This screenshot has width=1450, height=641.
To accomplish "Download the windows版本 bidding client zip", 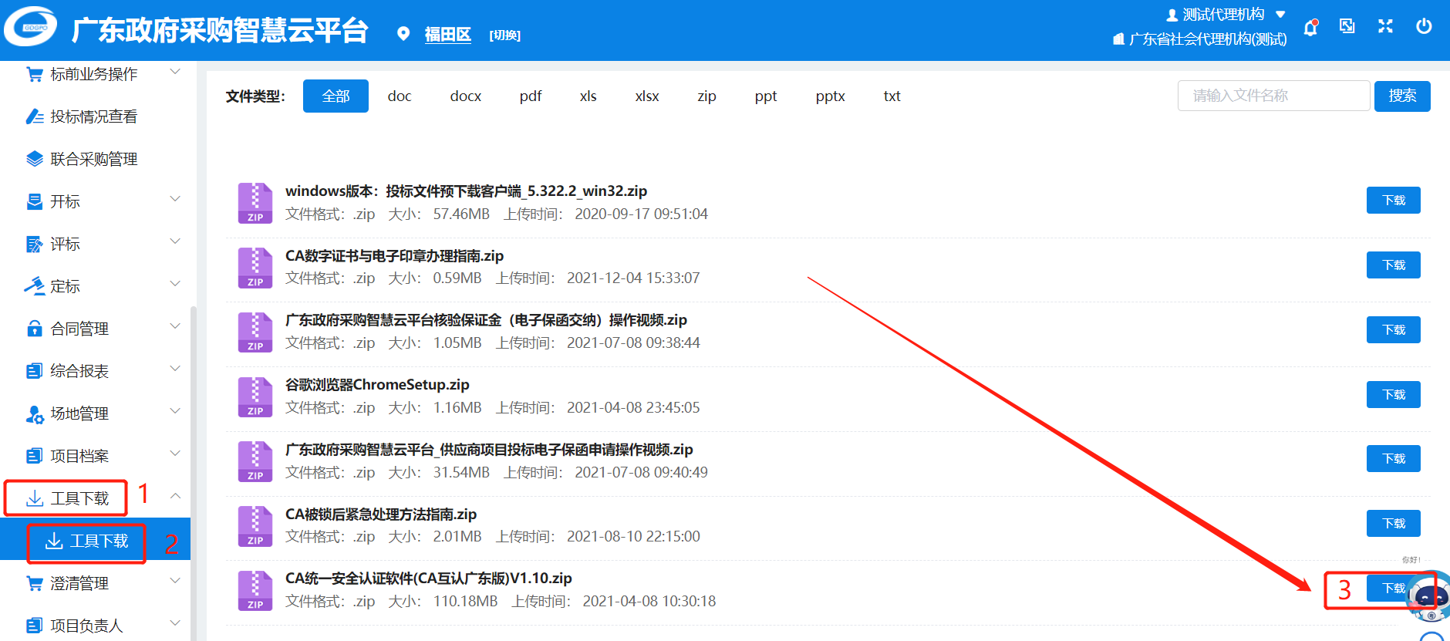I will pos(1393,201).
